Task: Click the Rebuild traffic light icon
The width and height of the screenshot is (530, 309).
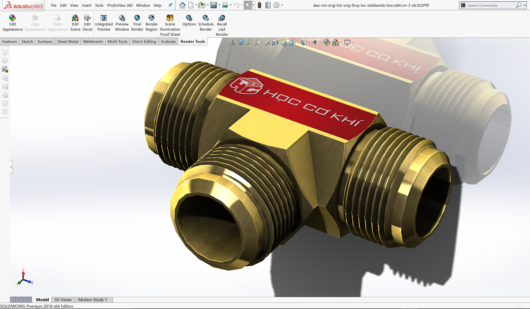Action: click(x=260, y=5)
